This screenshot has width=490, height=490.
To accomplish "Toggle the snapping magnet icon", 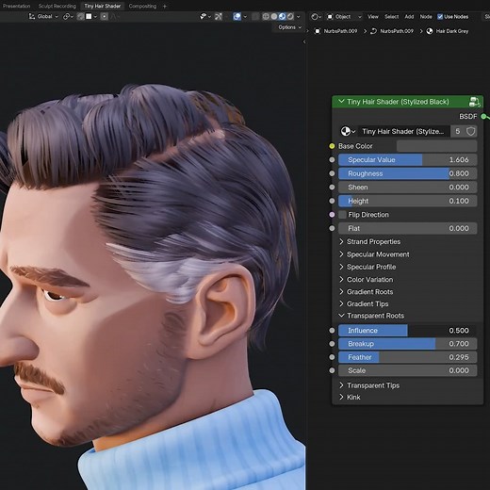I will tap(80, 17).
